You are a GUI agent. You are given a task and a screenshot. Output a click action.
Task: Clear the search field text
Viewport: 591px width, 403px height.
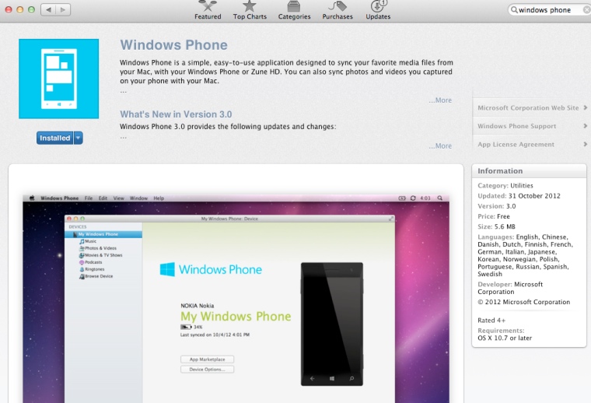586,10
